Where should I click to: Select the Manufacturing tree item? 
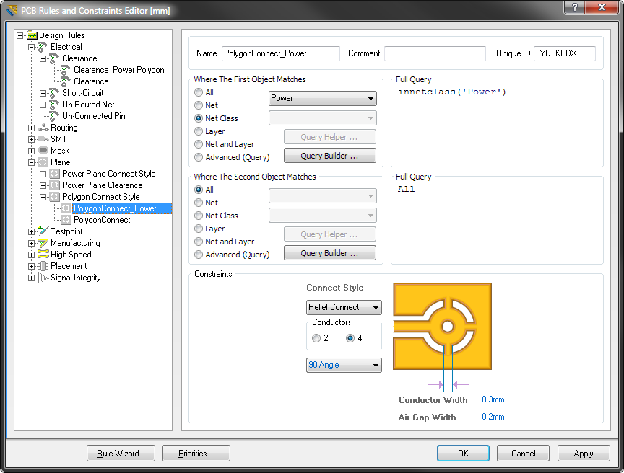pyautogui.click(x=75, y=243)
